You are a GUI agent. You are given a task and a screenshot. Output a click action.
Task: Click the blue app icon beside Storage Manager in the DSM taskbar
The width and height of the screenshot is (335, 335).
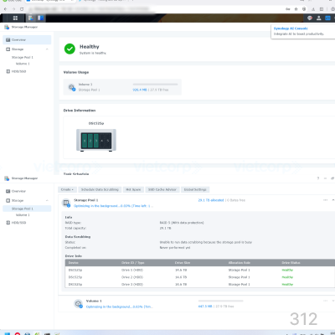40,18
